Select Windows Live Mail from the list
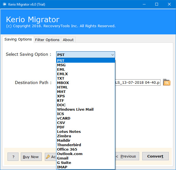This screenshot has width=176, height=170. coord(86,109)
